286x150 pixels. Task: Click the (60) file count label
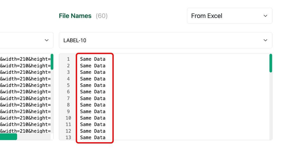102,16
